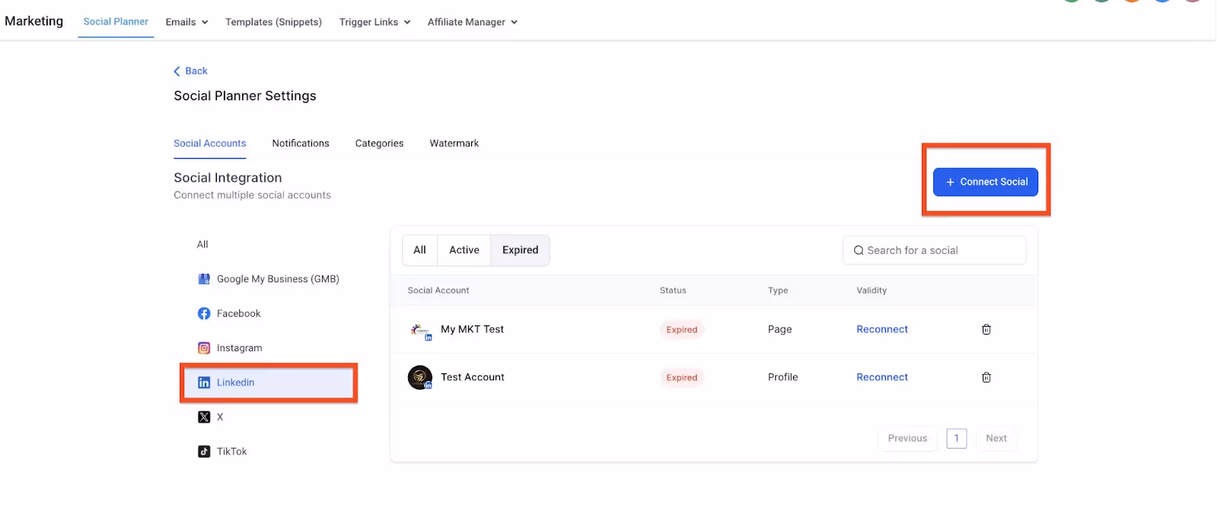Delete Test Account using trash icon
Viewport: 1218px width, 517px height.
(x=987, y=377)
